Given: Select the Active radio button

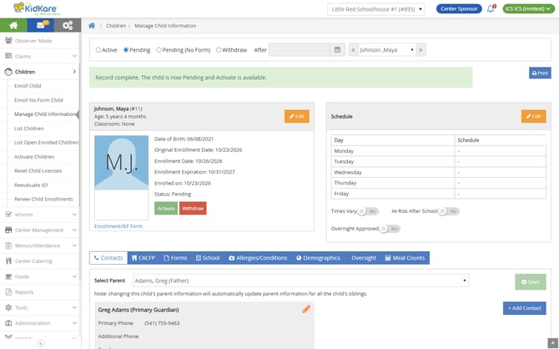Looking at the screenshot, I should pos(98,50).
